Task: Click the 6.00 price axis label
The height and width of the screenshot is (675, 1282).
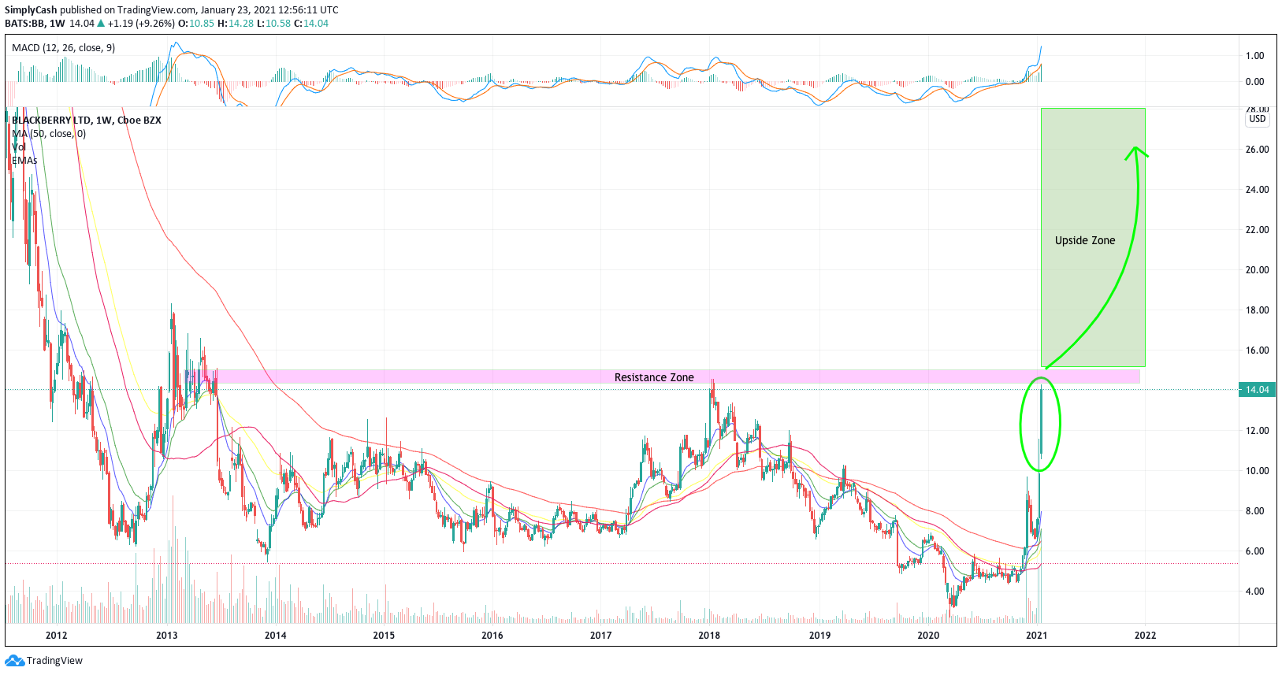Action: (x=1254, y=551)
